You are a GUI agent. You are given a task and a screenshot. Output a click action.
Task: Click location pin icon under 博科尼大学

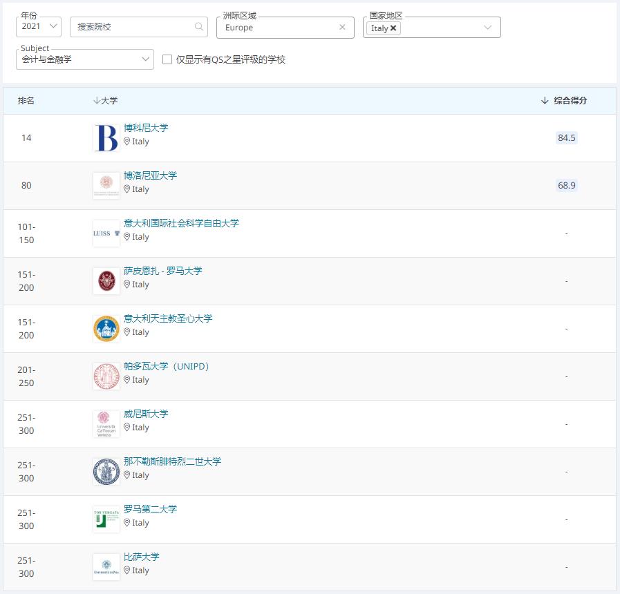pos(127,142)
